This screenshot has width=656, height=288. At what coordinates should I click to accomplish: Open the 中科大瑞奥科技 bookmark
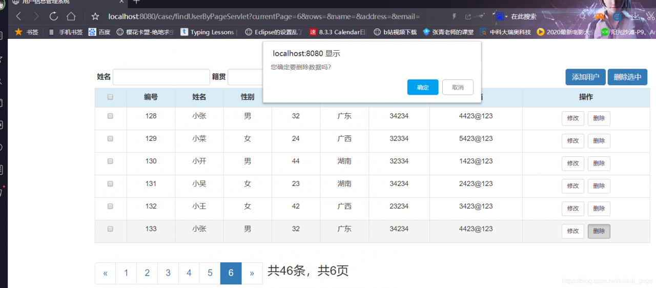tap(505, 32)
